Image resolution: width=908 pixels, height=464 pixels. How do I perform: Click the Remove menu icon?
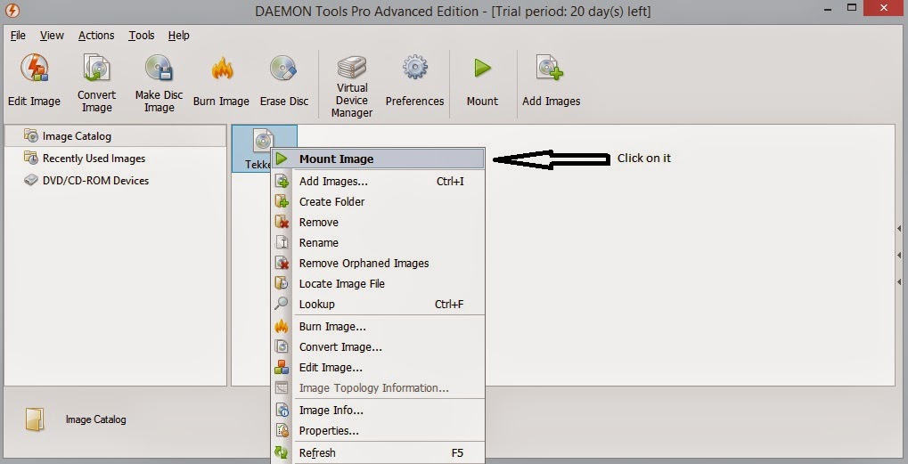tap(282, 222)
